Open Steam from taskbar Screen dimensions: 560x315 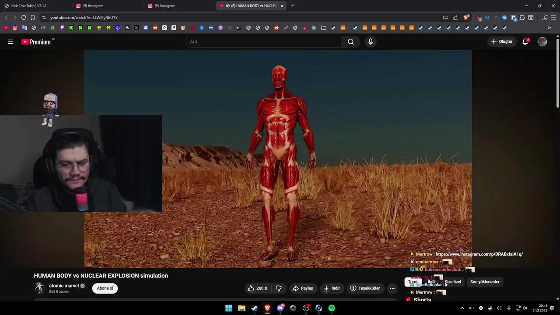254,308
